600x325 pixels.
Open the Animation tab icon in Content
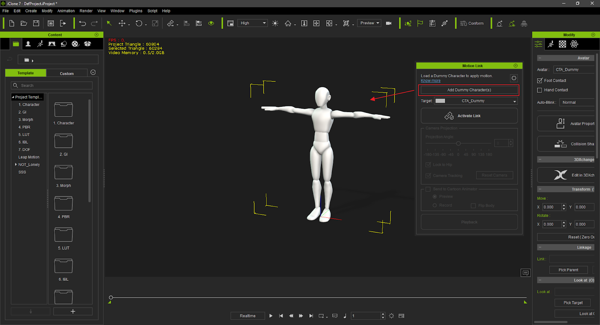coord(40,44)
